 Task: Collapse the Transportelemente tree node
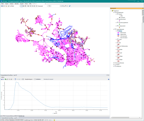tap(114, 29)
